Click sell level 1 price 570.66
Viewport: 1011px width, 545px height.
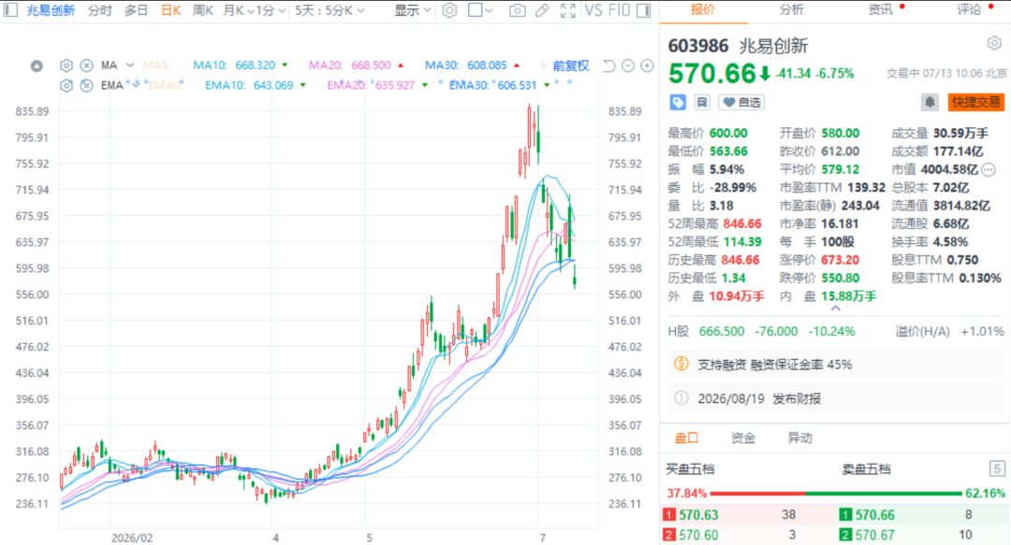pos(875,514)
